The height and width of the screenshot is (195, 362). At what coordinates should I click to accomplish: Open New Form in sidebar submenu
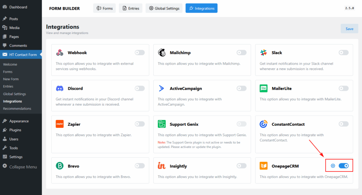(x=11, y=79)
